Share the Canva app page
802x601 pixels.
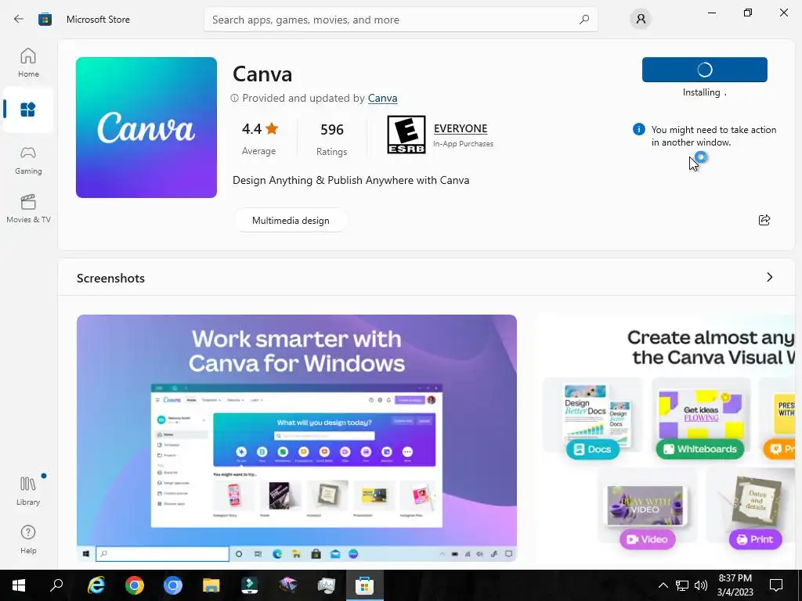coord(764,220)
